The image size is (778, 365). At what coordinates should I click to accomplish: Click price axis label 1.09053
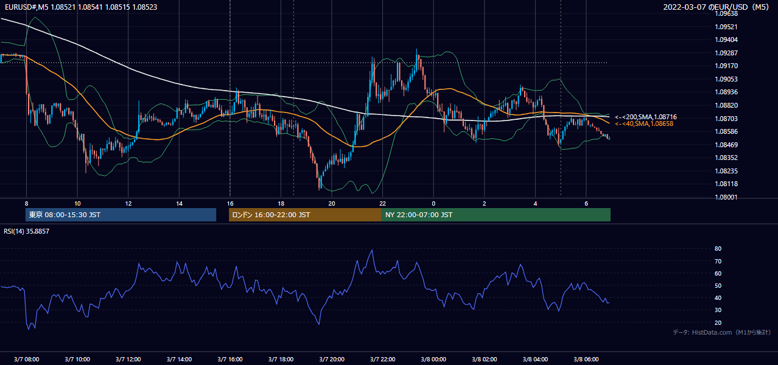[x=727, y=79]
